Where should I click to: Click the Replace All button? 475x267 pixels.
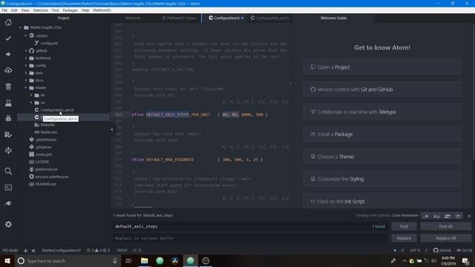[x=446, y=238]
